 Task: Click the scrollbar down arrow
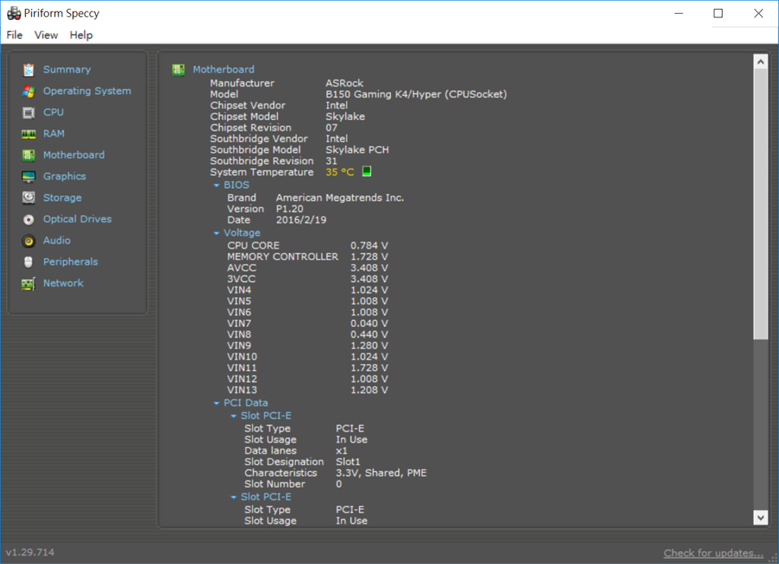point(761,517)
